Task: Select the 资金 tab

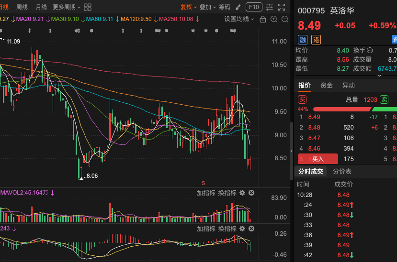Action: [x=326, y=86]
